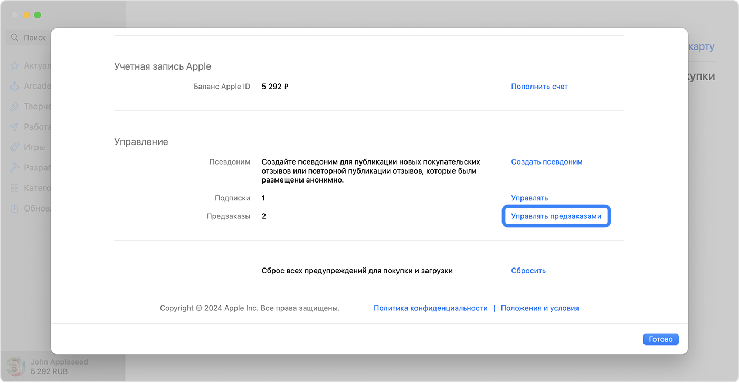739x383 pixels.
Task: Click the Подписки row label
Action: (x=232, y=198)
